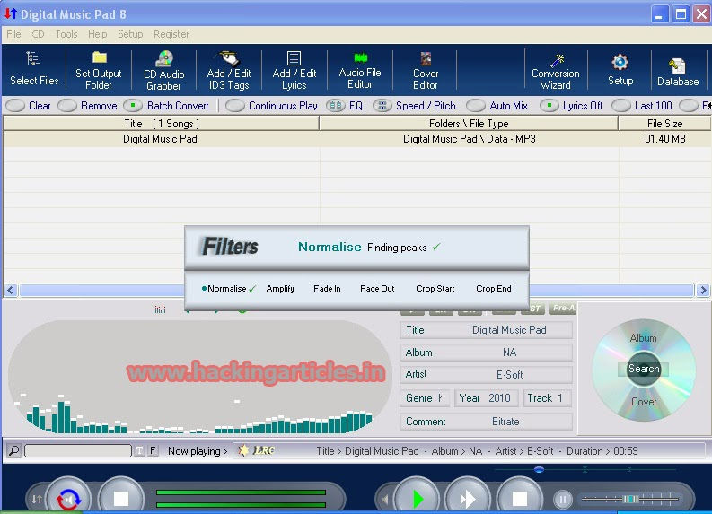
Task: Select the Amplify filter
Action: pos(280,289)
